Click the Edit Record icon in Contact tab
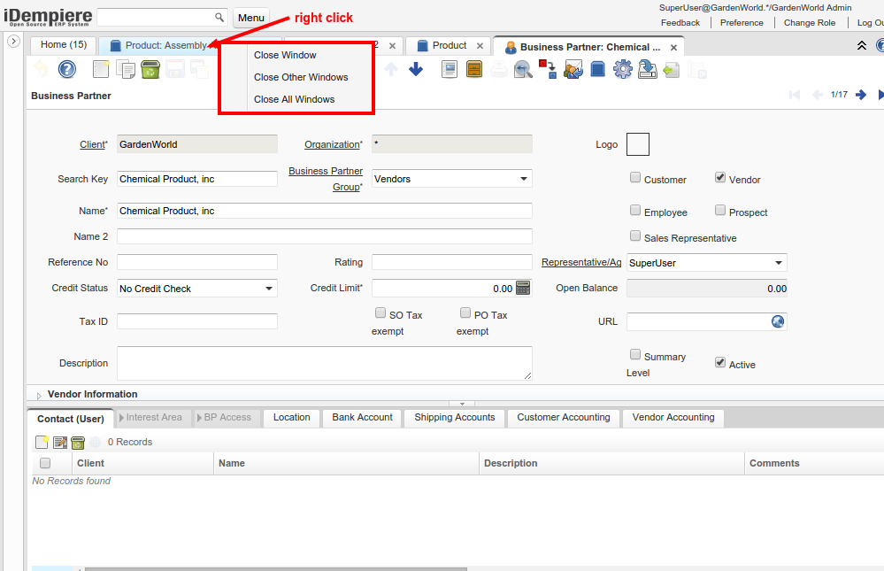884x571 pixels. tap(60, 443)
